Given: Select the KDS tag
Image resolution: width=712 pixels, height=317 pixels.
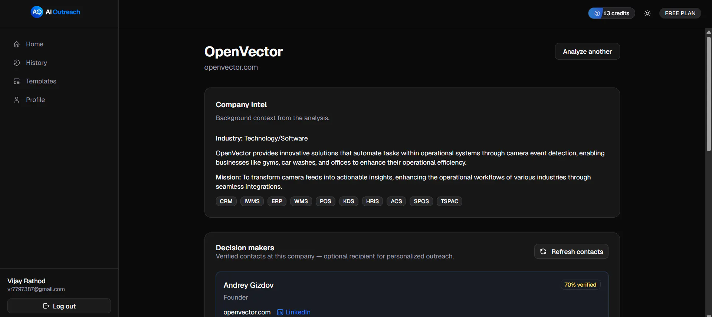Looking at the screenshot, I should [x=348, y=201].
